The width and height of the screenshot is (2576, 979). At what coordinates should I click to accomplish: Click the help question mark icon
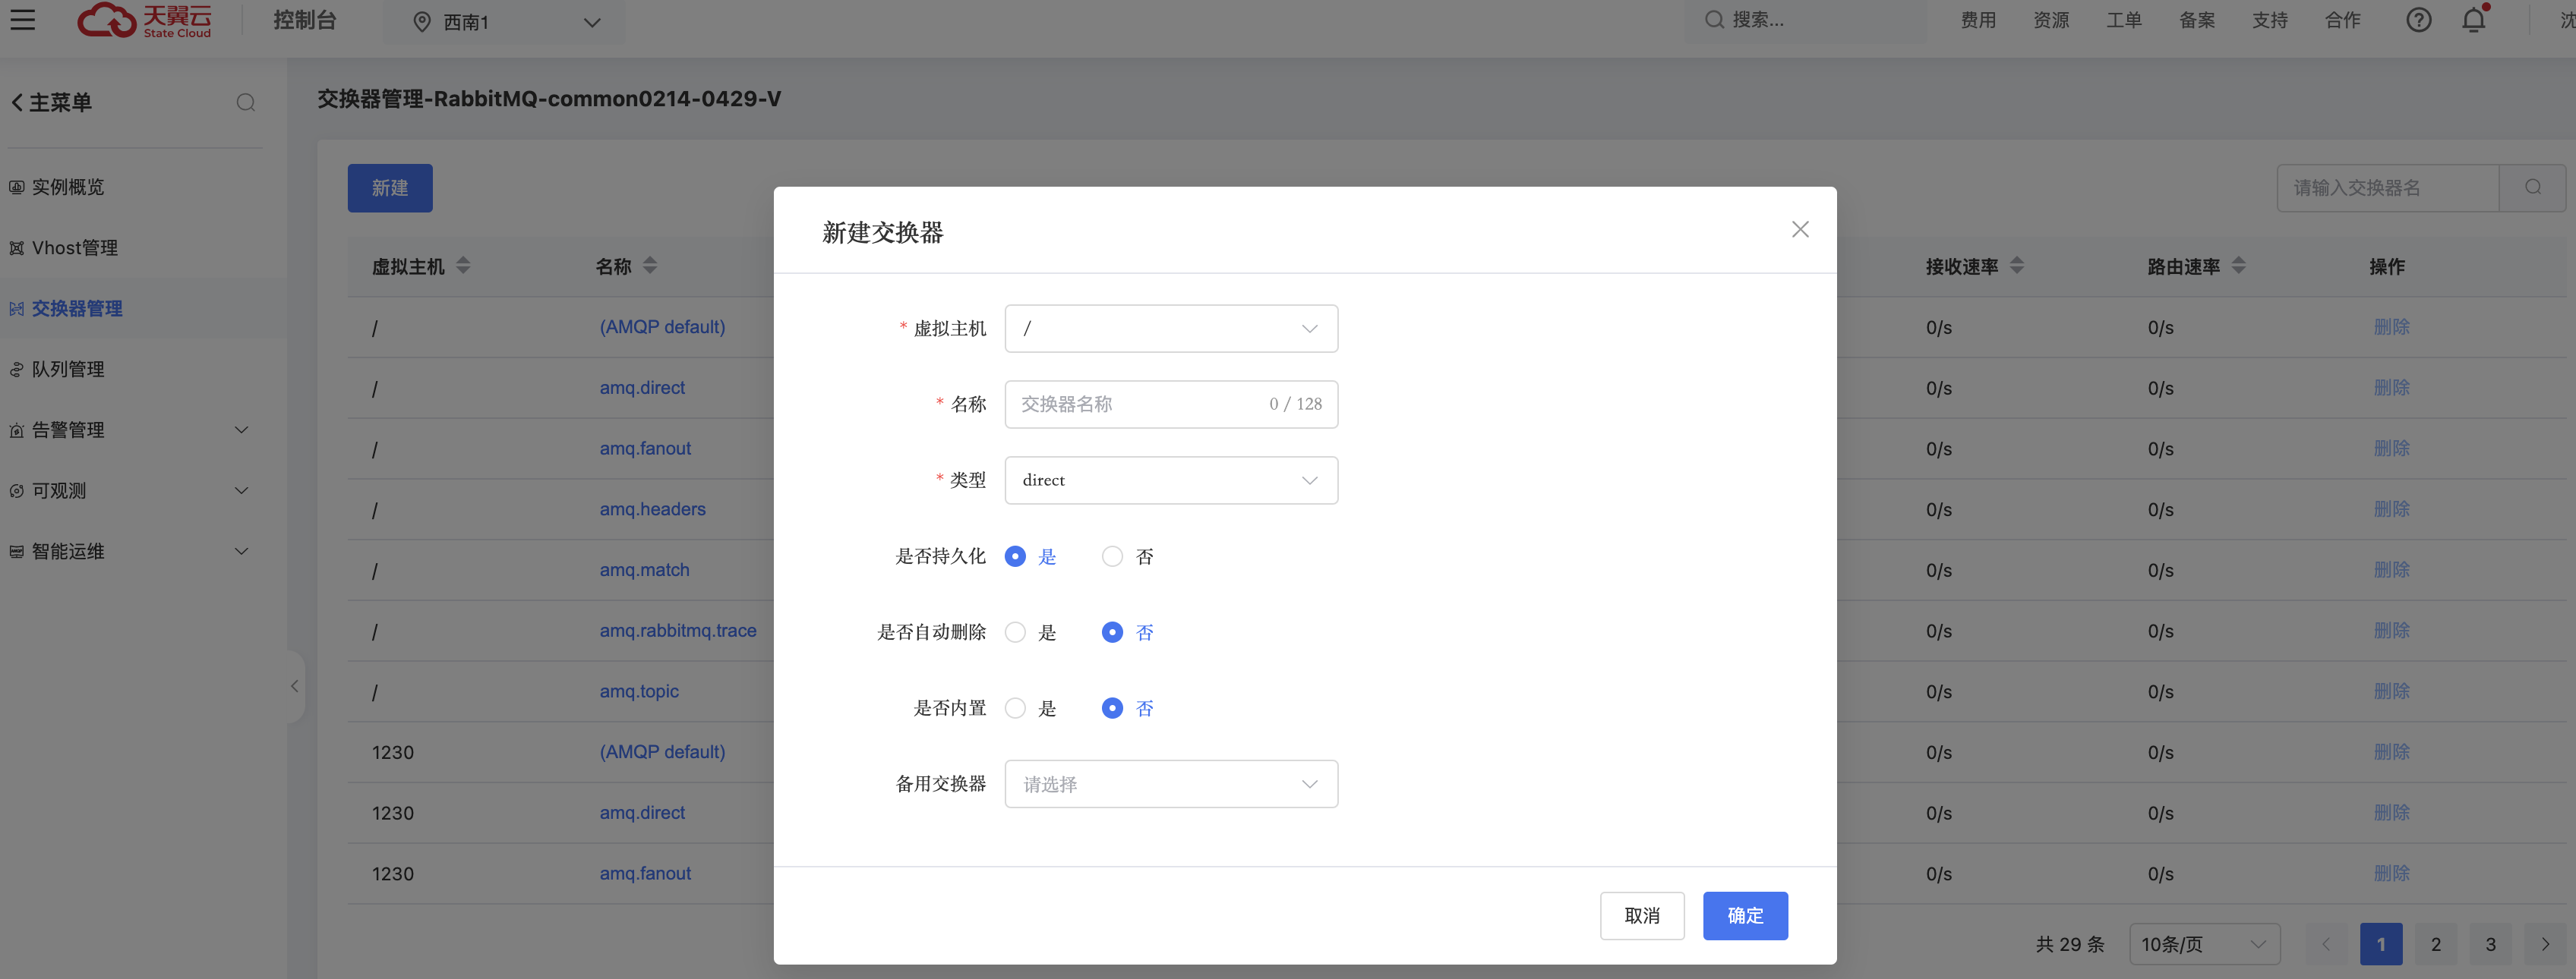[2419, 20]
